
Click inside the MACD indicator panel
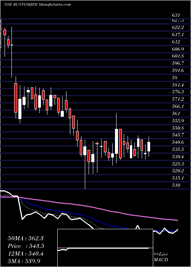[105, 248]
